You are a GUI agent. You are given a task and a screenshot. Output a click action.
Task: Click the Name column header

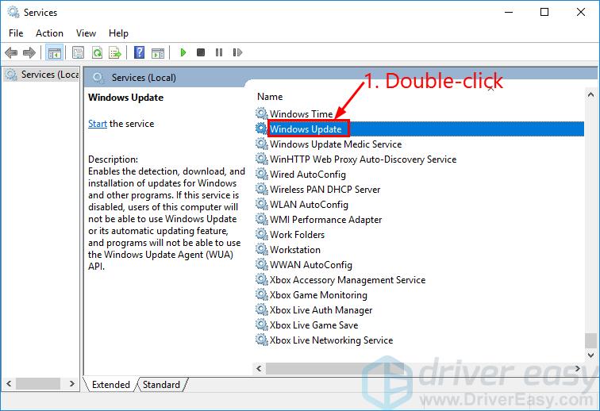pos(270,96)
